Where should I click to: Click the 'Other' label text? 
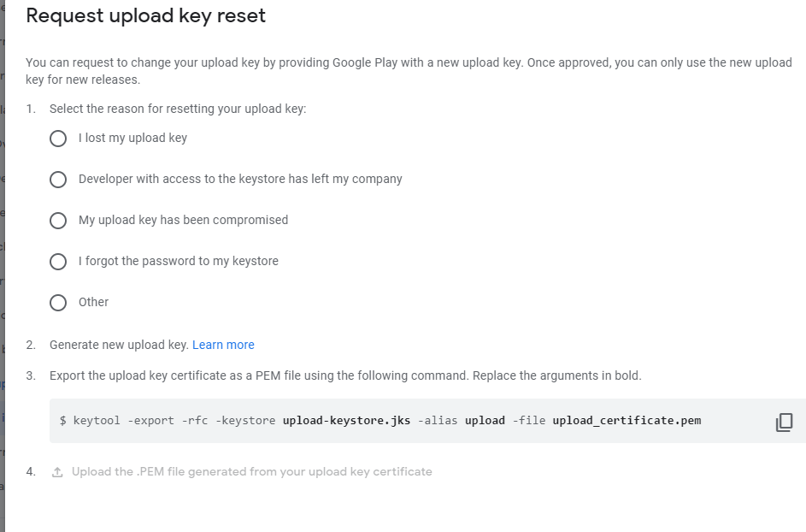(x=93, y=302)
